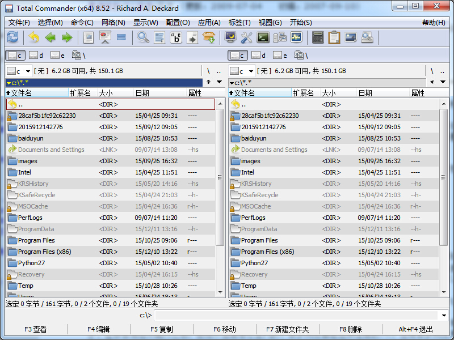Click the green back arrow toolbar icon

[50, 37]
